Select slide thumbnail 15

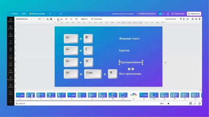(x=164, y=95)
